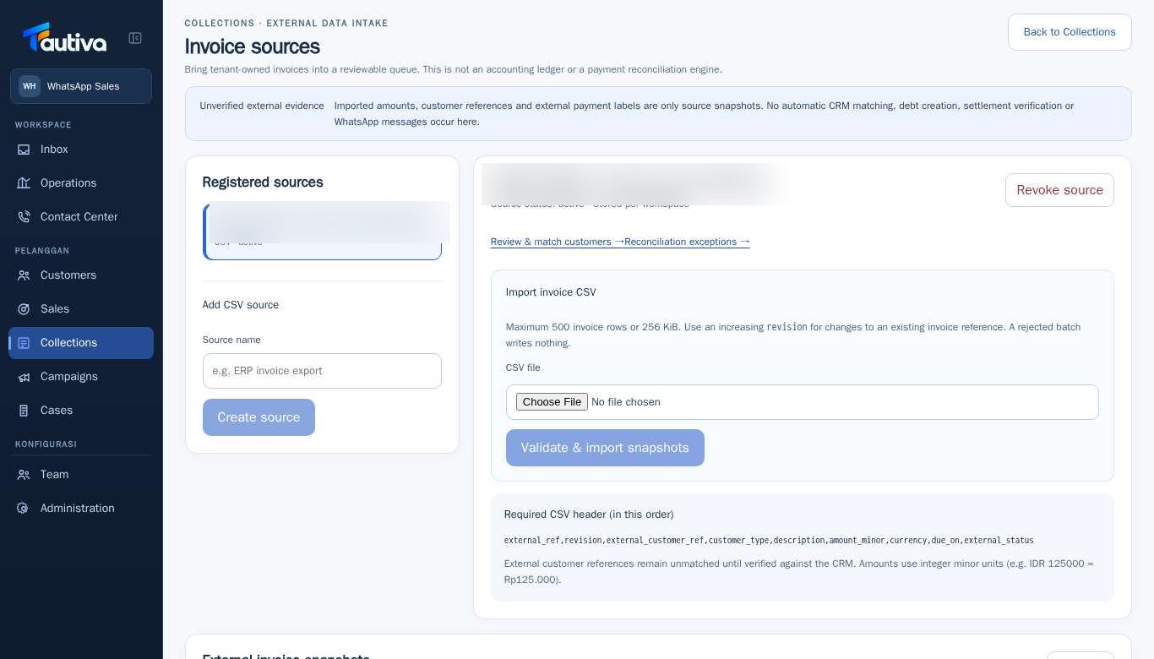Go to Inbox in sidebar
Viewport: 1154px width, 659px height.
point(81,150)
